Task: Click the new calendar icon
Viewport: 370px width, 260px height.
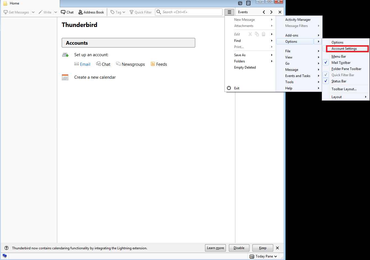Action: tap(65, 77)
